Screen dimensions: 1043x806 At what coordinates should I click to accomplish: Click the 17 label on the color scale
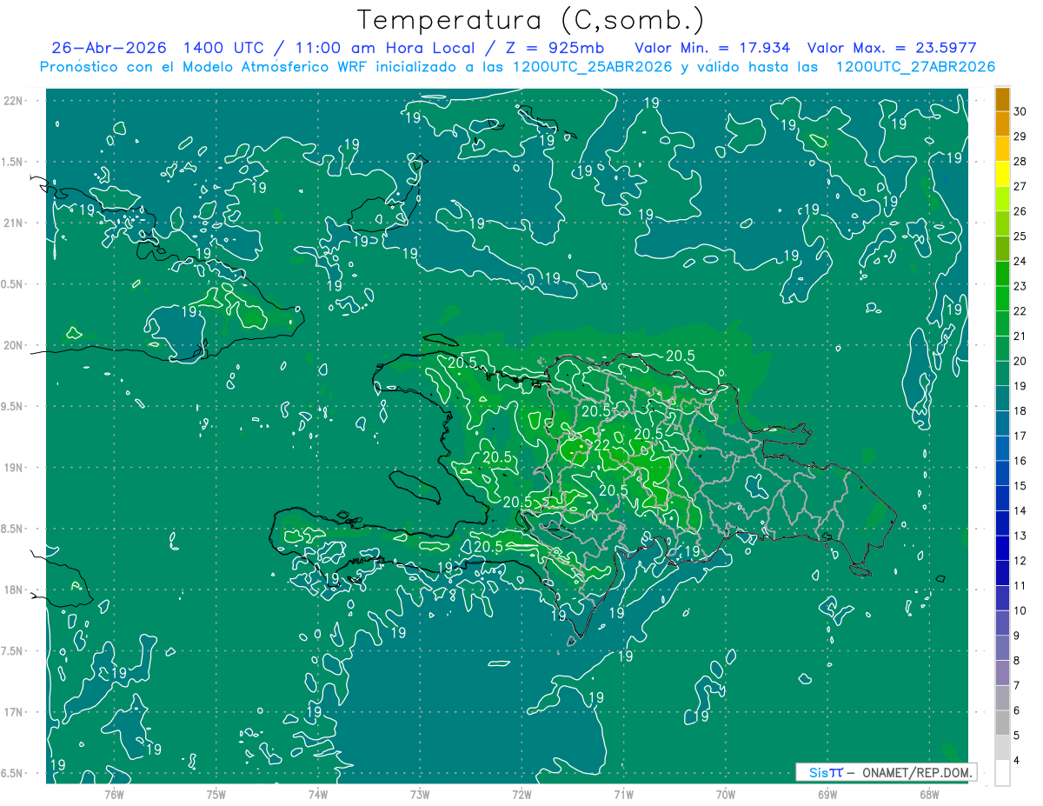tap(1020, 436)
